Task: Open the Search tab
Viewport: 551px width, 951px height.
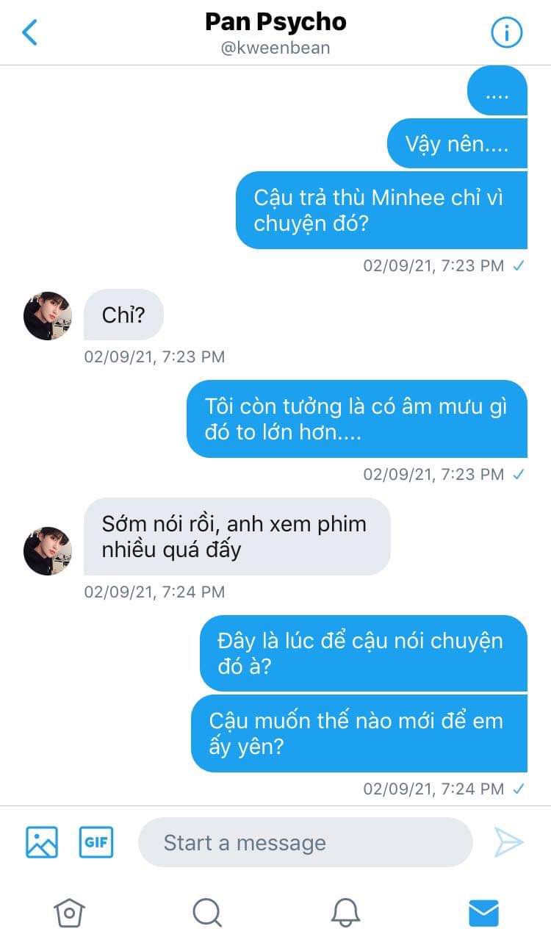Action: 207,913
